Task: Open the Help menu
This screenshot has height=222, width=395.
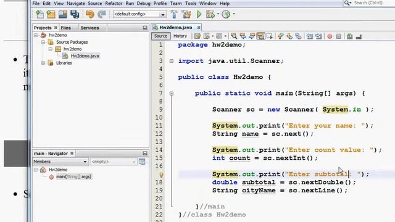Action: pyautogui.click(x=225, y=4)
